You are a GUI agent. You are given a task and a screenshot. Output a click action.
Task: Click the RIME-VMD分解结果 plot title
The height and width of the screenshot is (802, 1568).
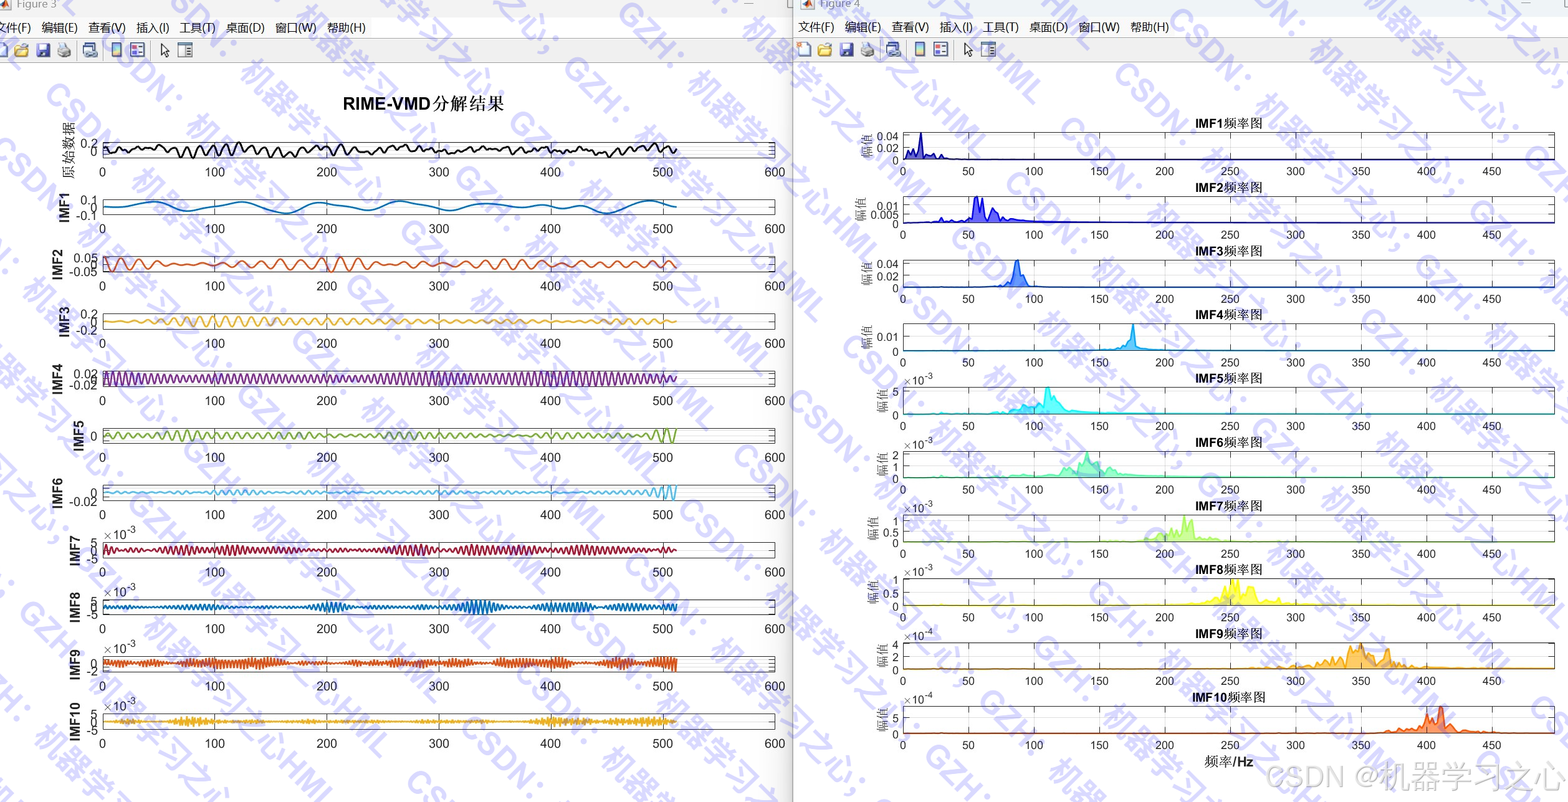tap(423, 103)
